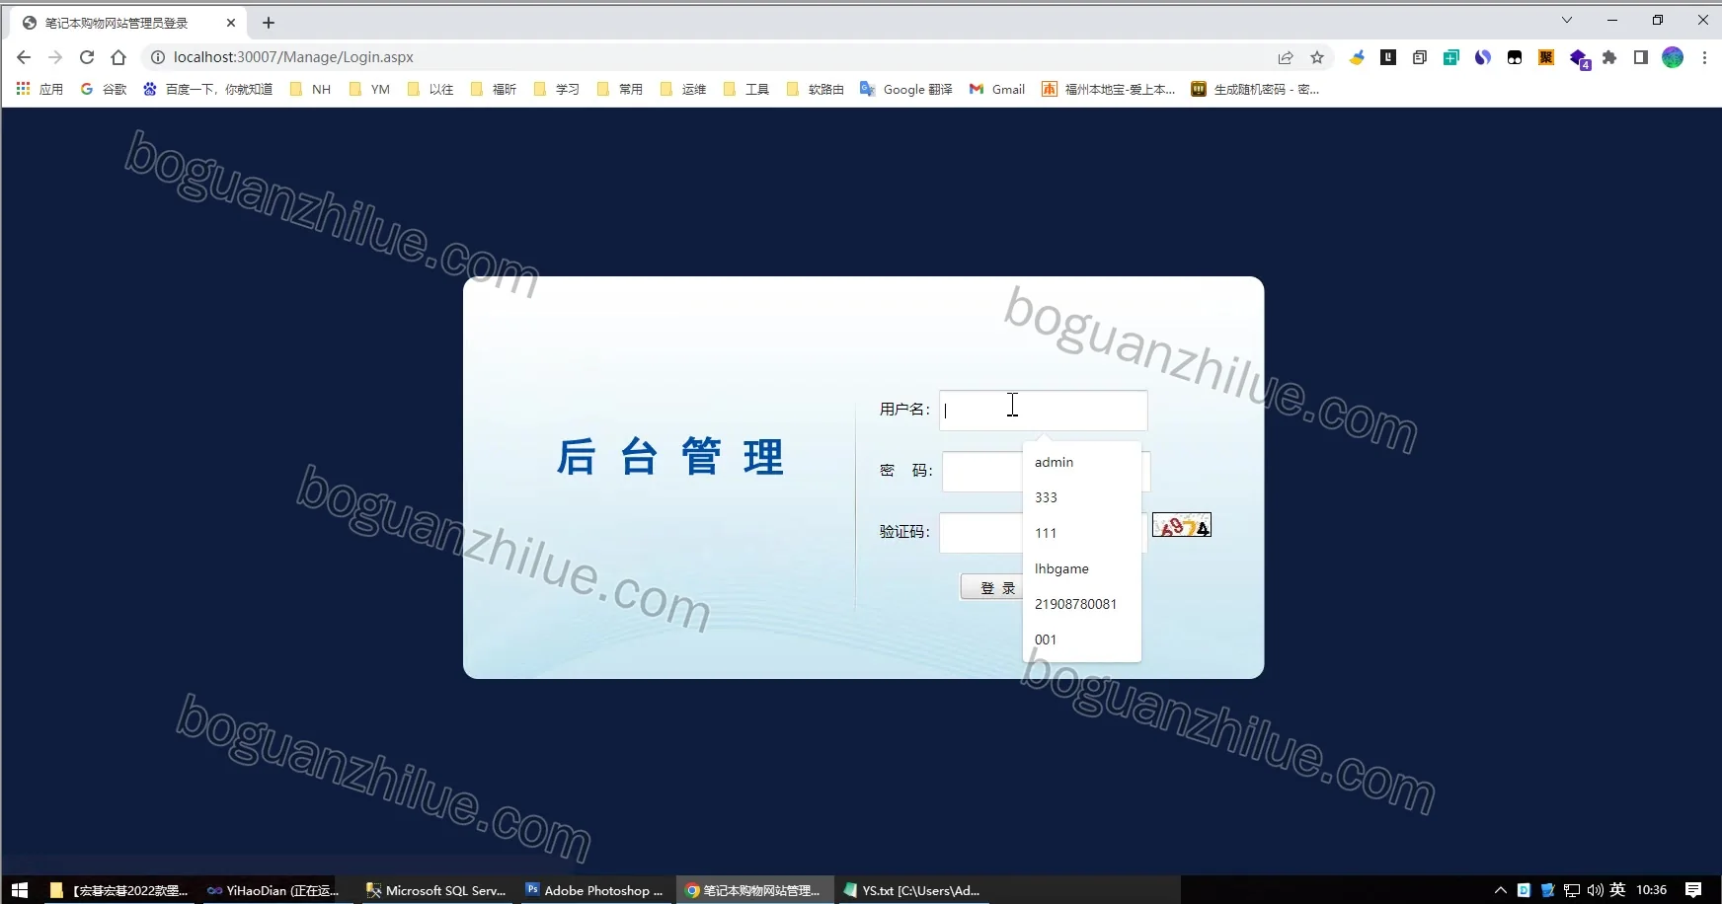
Task: Open volume control in system tray
Action: click(x=1595, y=890)
